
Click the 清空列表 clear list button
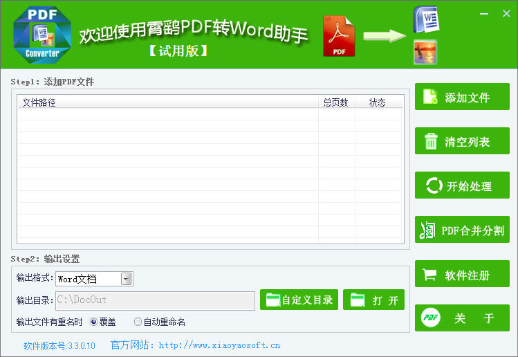462,141
